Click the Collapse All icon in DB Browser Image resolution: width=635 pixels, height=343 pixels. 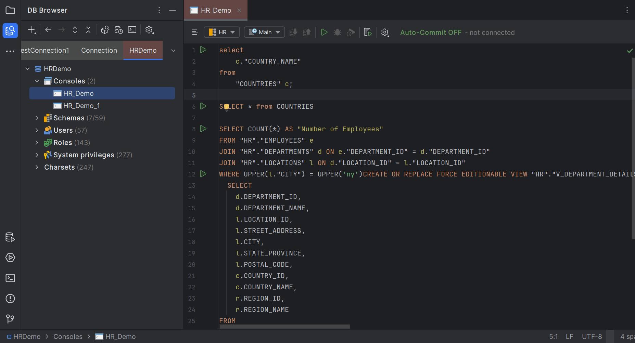click(88, 30)
